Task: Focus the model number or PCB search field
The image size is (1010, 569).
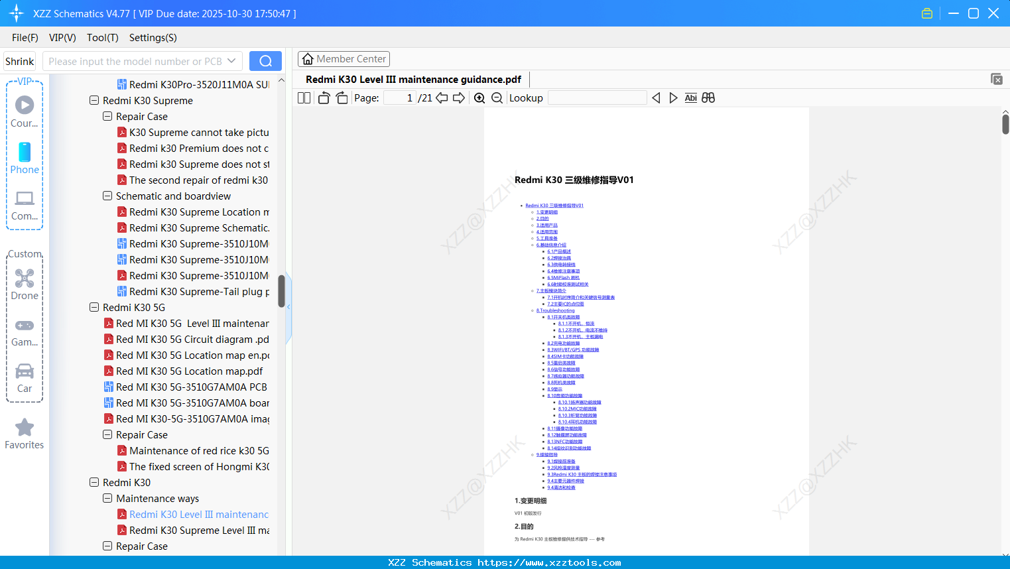Action: pos(135,61)
